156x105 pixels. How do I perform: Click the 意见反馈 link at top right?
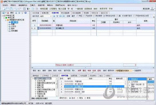[x=146, y=9]
